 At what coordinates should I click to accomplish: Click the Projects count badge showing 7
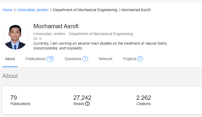[140, 59]
